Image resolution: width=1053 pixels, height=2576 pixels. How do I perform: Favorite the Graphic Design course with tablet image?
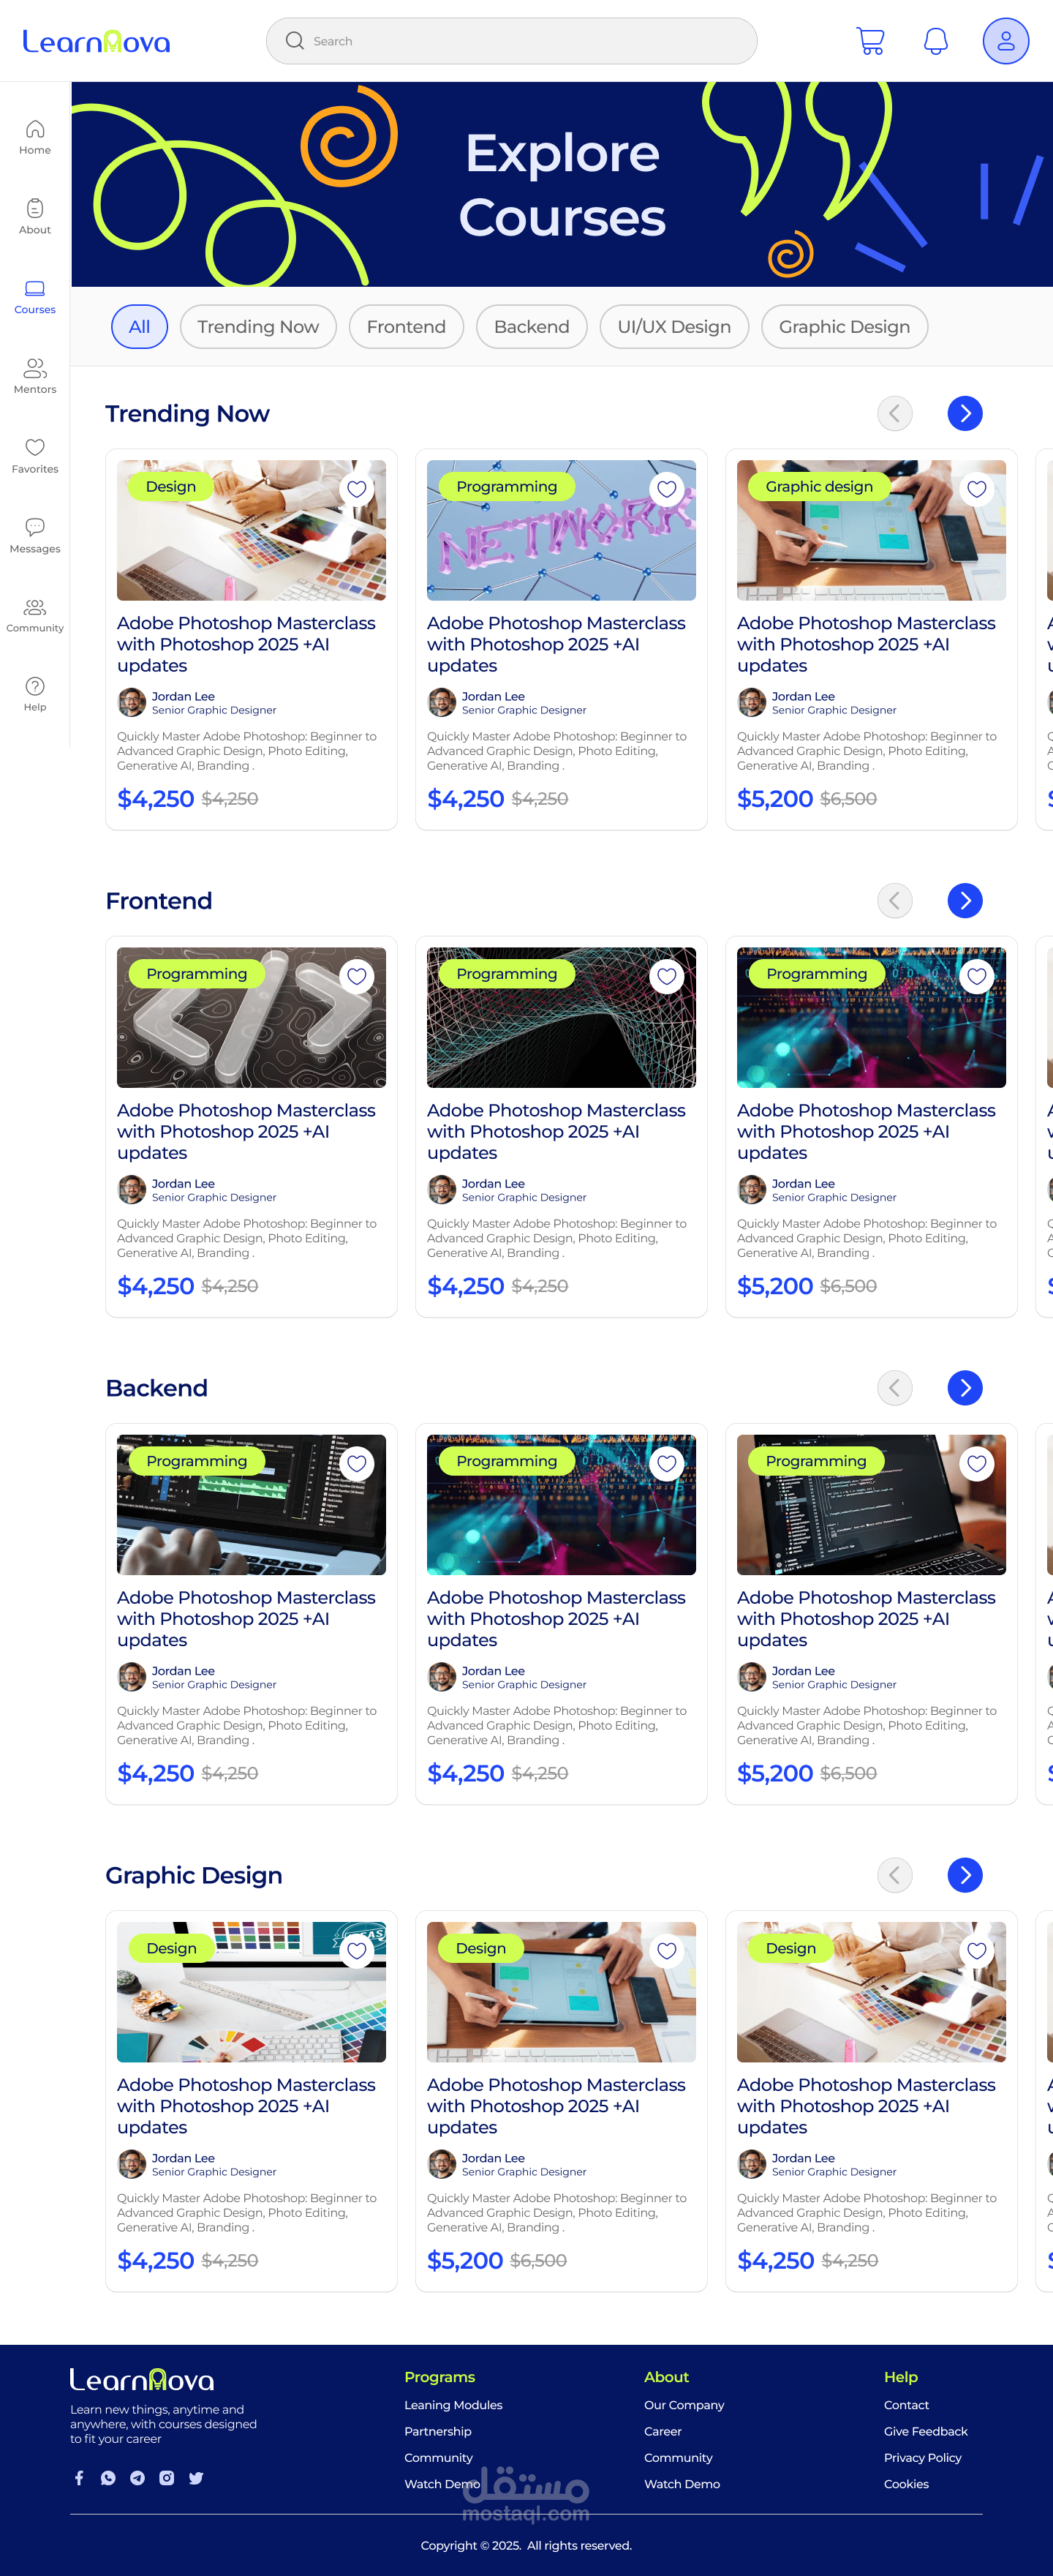tap(666, 1950)
